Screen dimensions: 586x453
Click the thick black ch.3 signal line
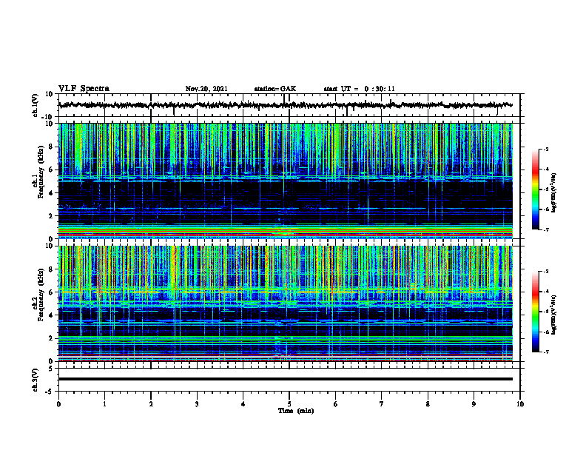click(x=285, y=379)
